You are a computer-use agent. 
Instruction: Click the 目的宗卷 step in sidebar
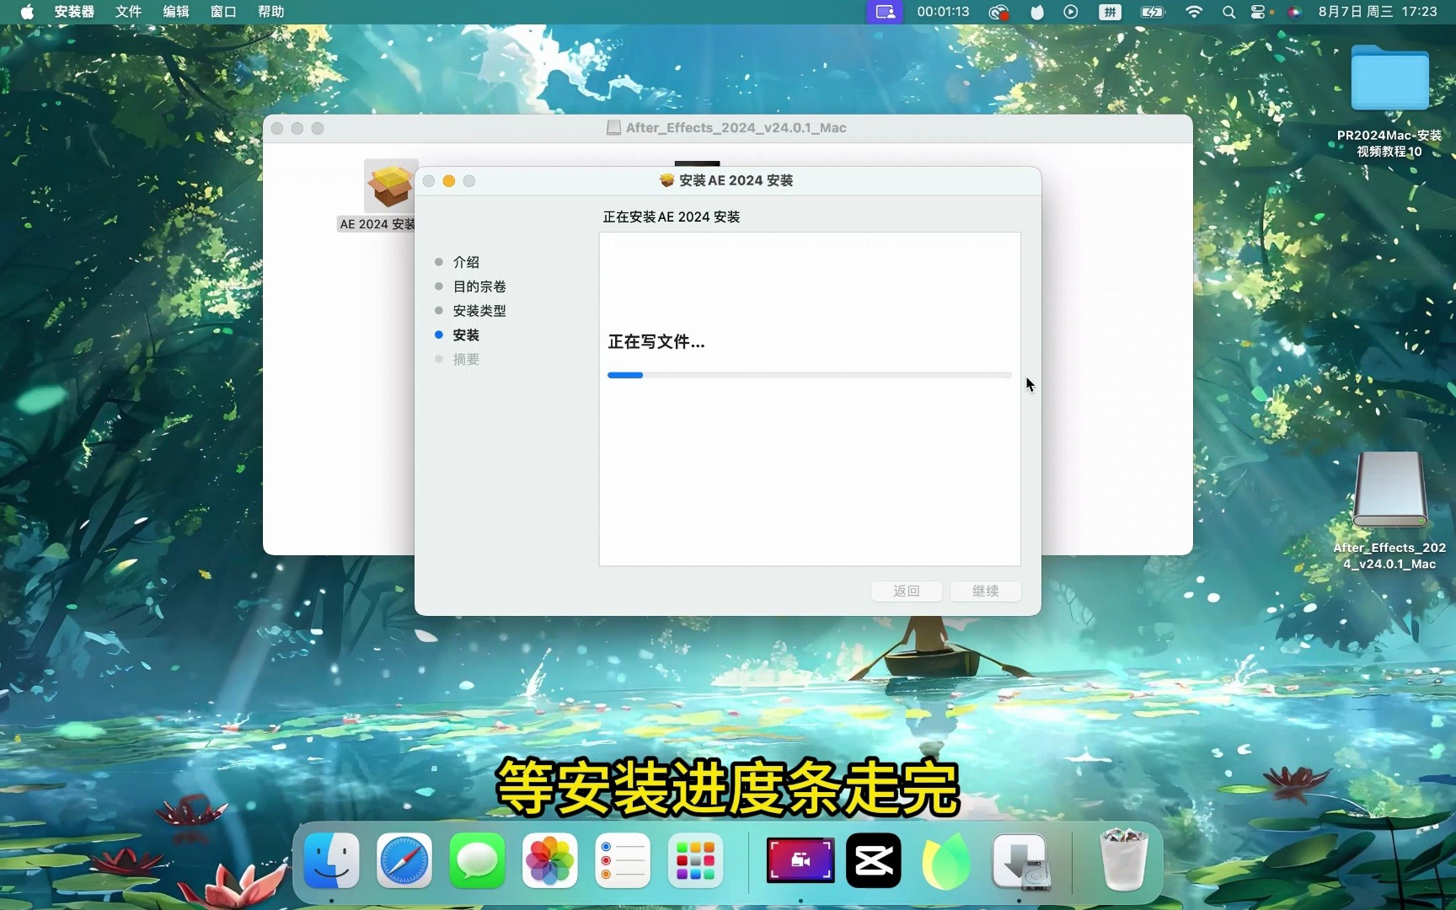tap(479, 286)
